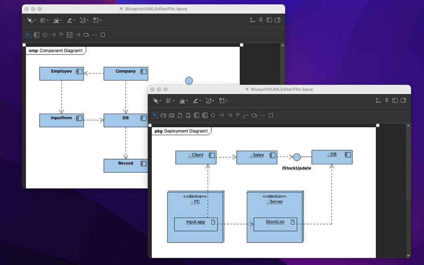Choose the three-row compartment shape tool in Component window

(x=70, y=35)
